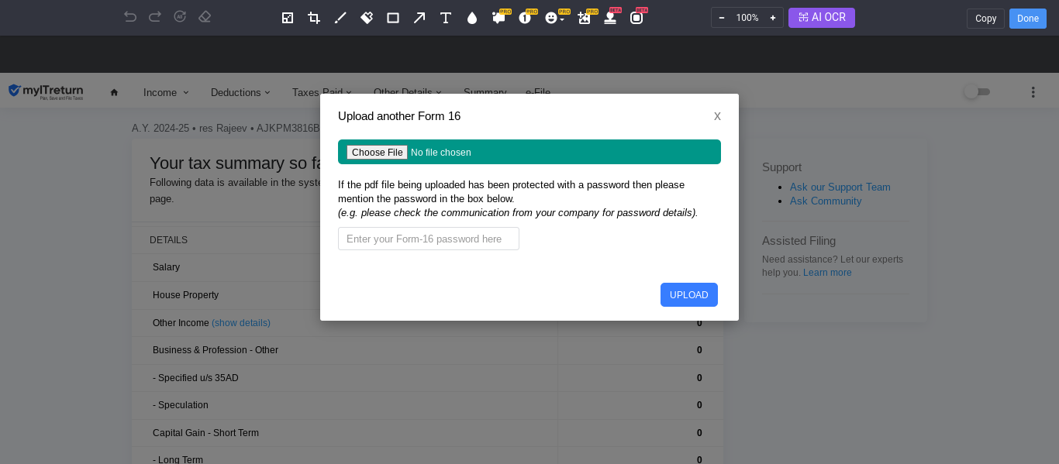The width and height of the screenshot is (1059, 464).
Task: Select the line drawing tool
Action: point(340,18)
